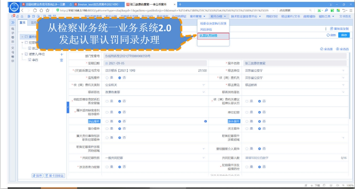The width and height of the screenshot is (355, 189).
Task: Click the 共同犯罪人数 input field
Action: click(296, 158)
